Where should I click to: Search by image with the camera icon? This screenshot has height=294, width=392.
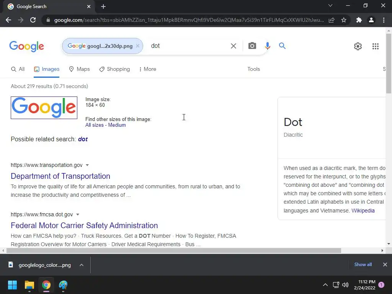tap(252, 46)
